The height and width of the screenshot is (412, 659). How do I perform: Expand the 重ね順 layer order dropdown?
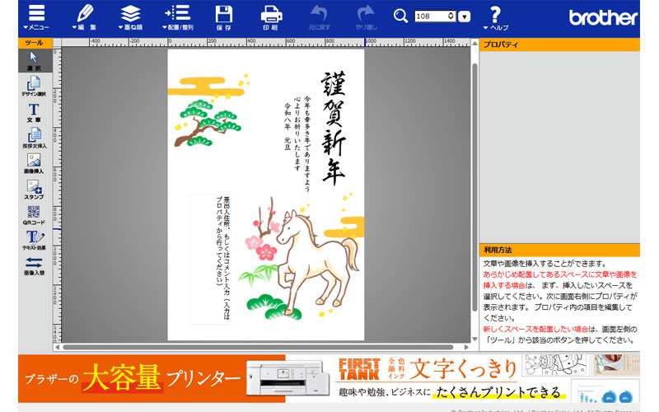tap(129, 16)
